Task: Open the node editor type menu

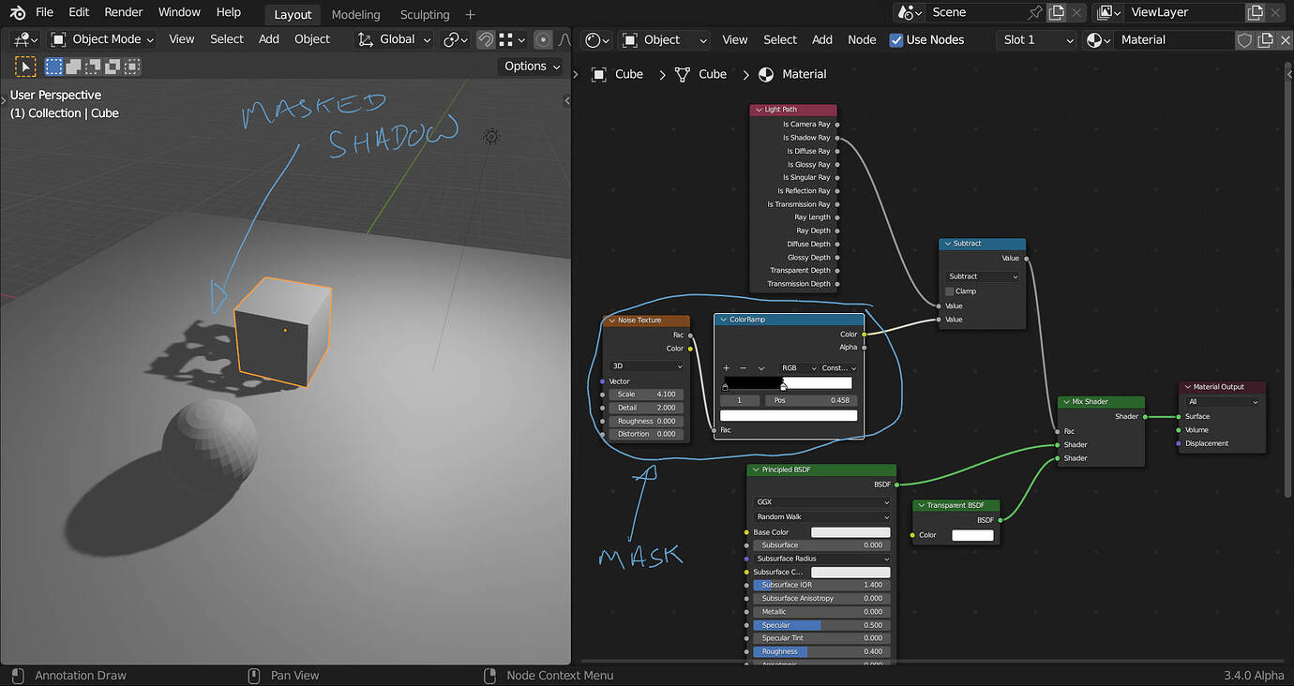Action: 596,39
